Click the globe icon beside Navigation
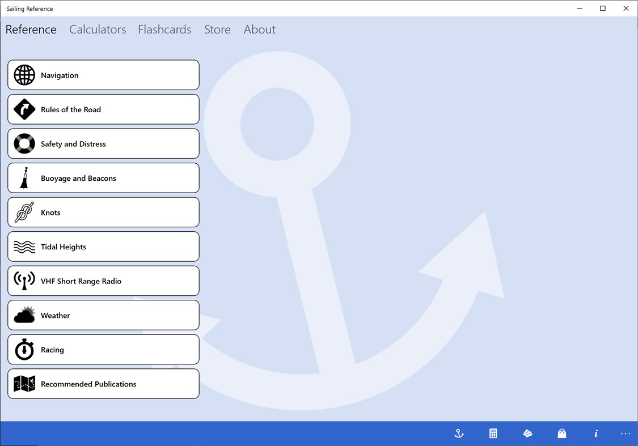638x446 pixels. pyautogui.click(x=24, y=75)
